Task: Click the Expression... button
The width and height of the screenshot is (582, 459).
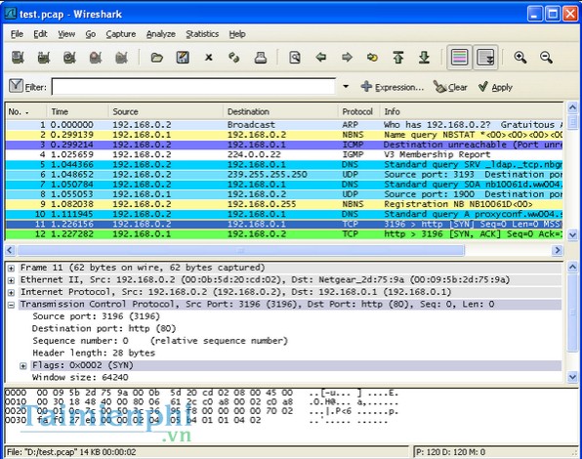Action: coord(392,87)
